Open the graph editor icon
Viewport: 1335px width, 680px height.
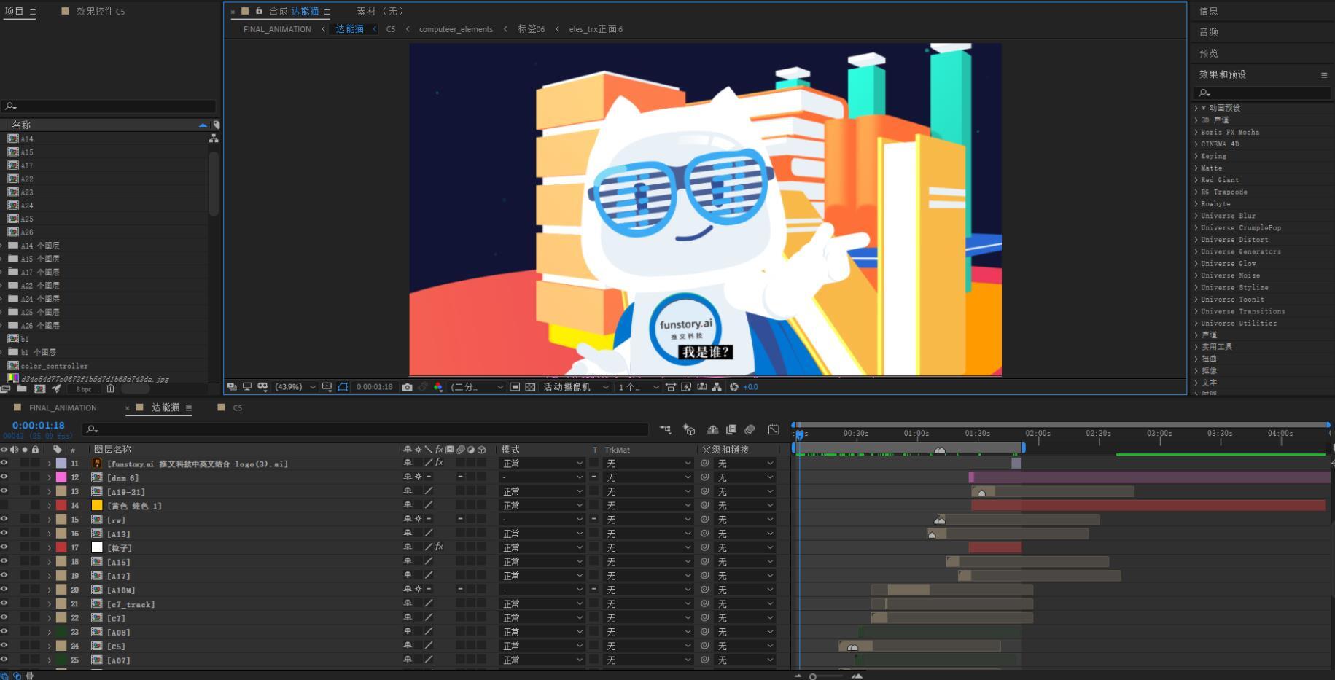pos(774,430)
